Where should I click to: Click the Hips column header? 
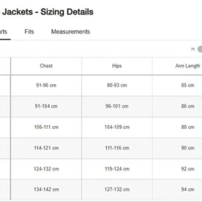pos(117,66)
